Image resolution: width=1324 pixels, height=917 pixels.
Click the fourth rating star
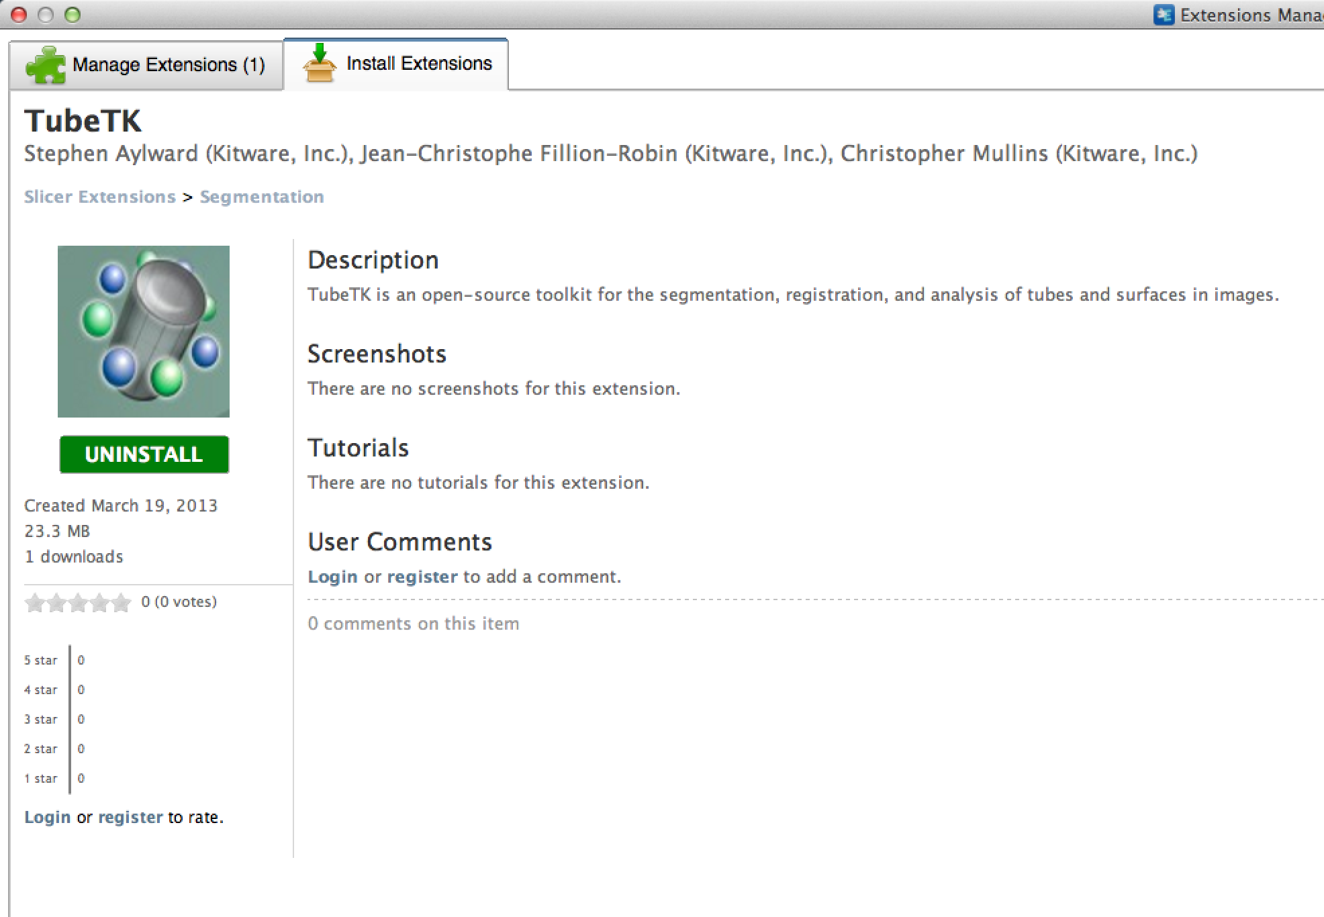pos(99,603)
